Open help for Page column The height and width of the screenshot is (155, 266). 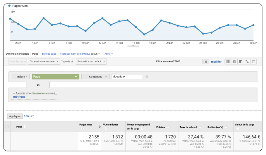click(x=25, y=127)
